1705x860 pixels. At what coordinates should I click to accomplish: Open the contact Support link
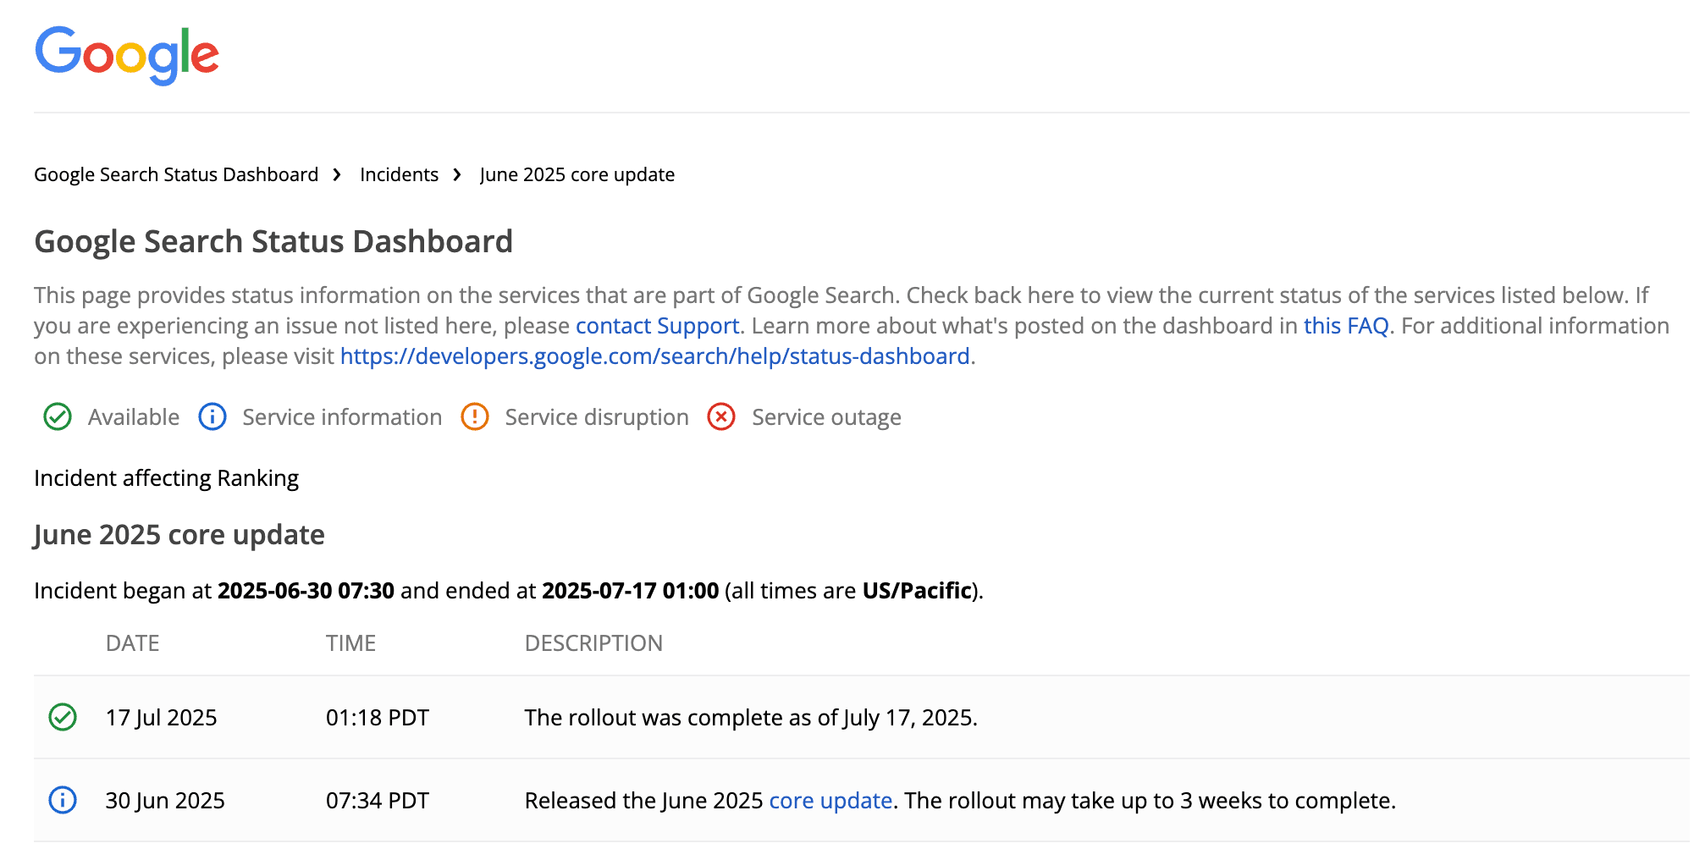click(656, 325)
